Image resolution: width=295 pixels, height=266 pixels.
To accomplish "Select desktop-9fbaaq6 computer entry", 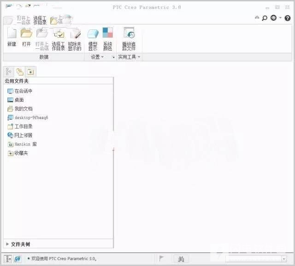I will pyautogui.click(x=28, y=118).
